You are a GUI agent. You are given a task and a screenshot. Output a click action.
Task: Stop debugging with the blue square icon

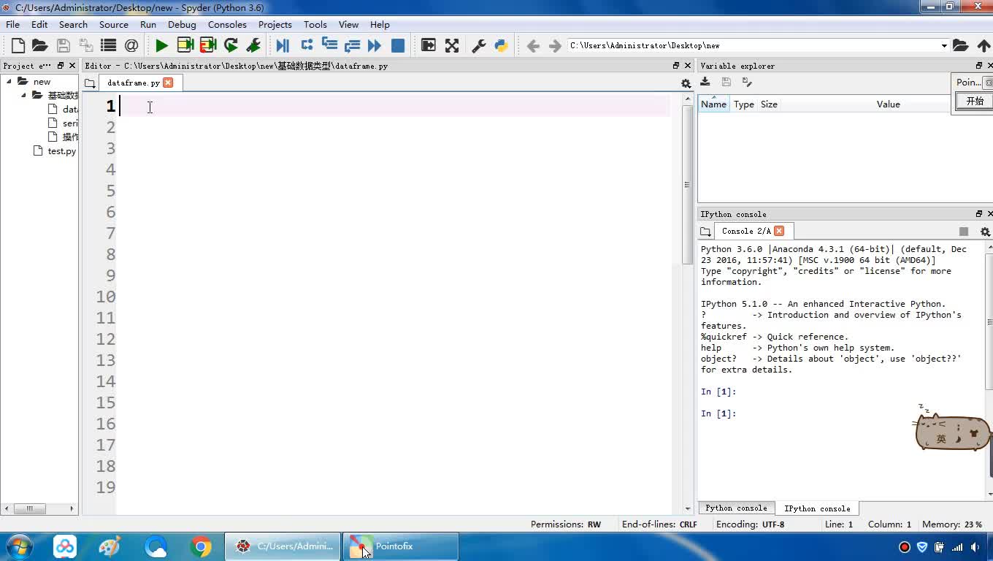coord(398,45)
